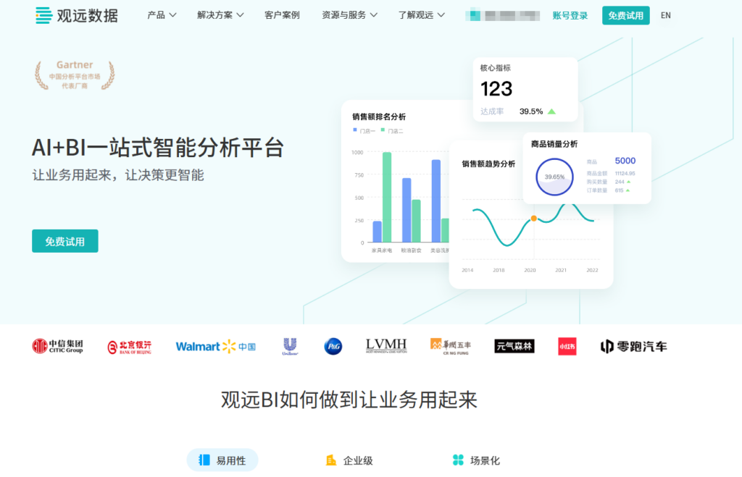Click the P&G logo
The image size is (742, 477).
tap(331, 346)
